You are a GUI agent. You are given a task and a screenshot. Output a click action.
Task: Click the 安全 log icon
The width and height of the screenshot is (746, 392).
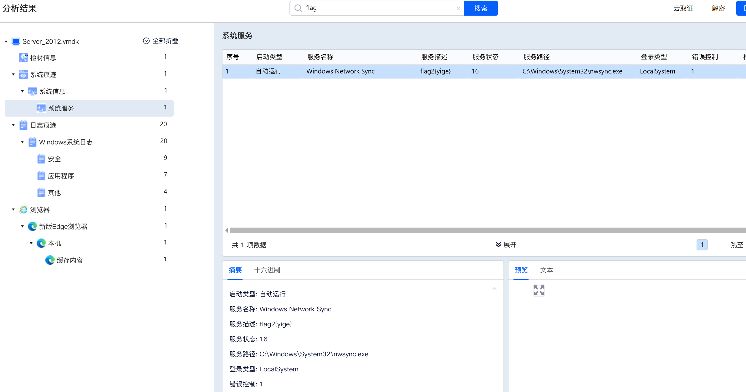[x=41, y=159]
